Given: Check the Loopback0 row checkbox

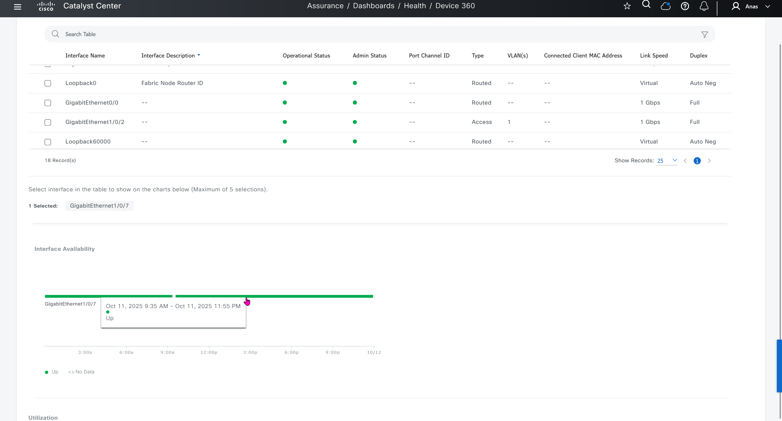Looking at the screenshot, I should 48,83.
